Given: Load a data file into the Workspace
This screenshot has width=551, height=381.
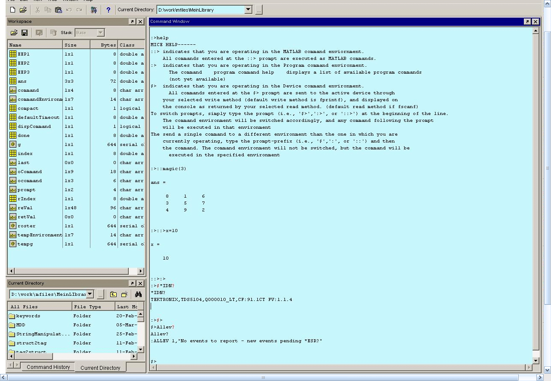Looking at the screenshot, I should 14,33.
